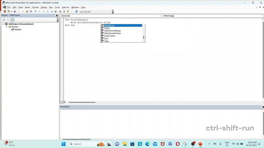The width and height of the screenshot is (264, 148).
Task: Open the Window menu
Action: (x=75, y=7)
